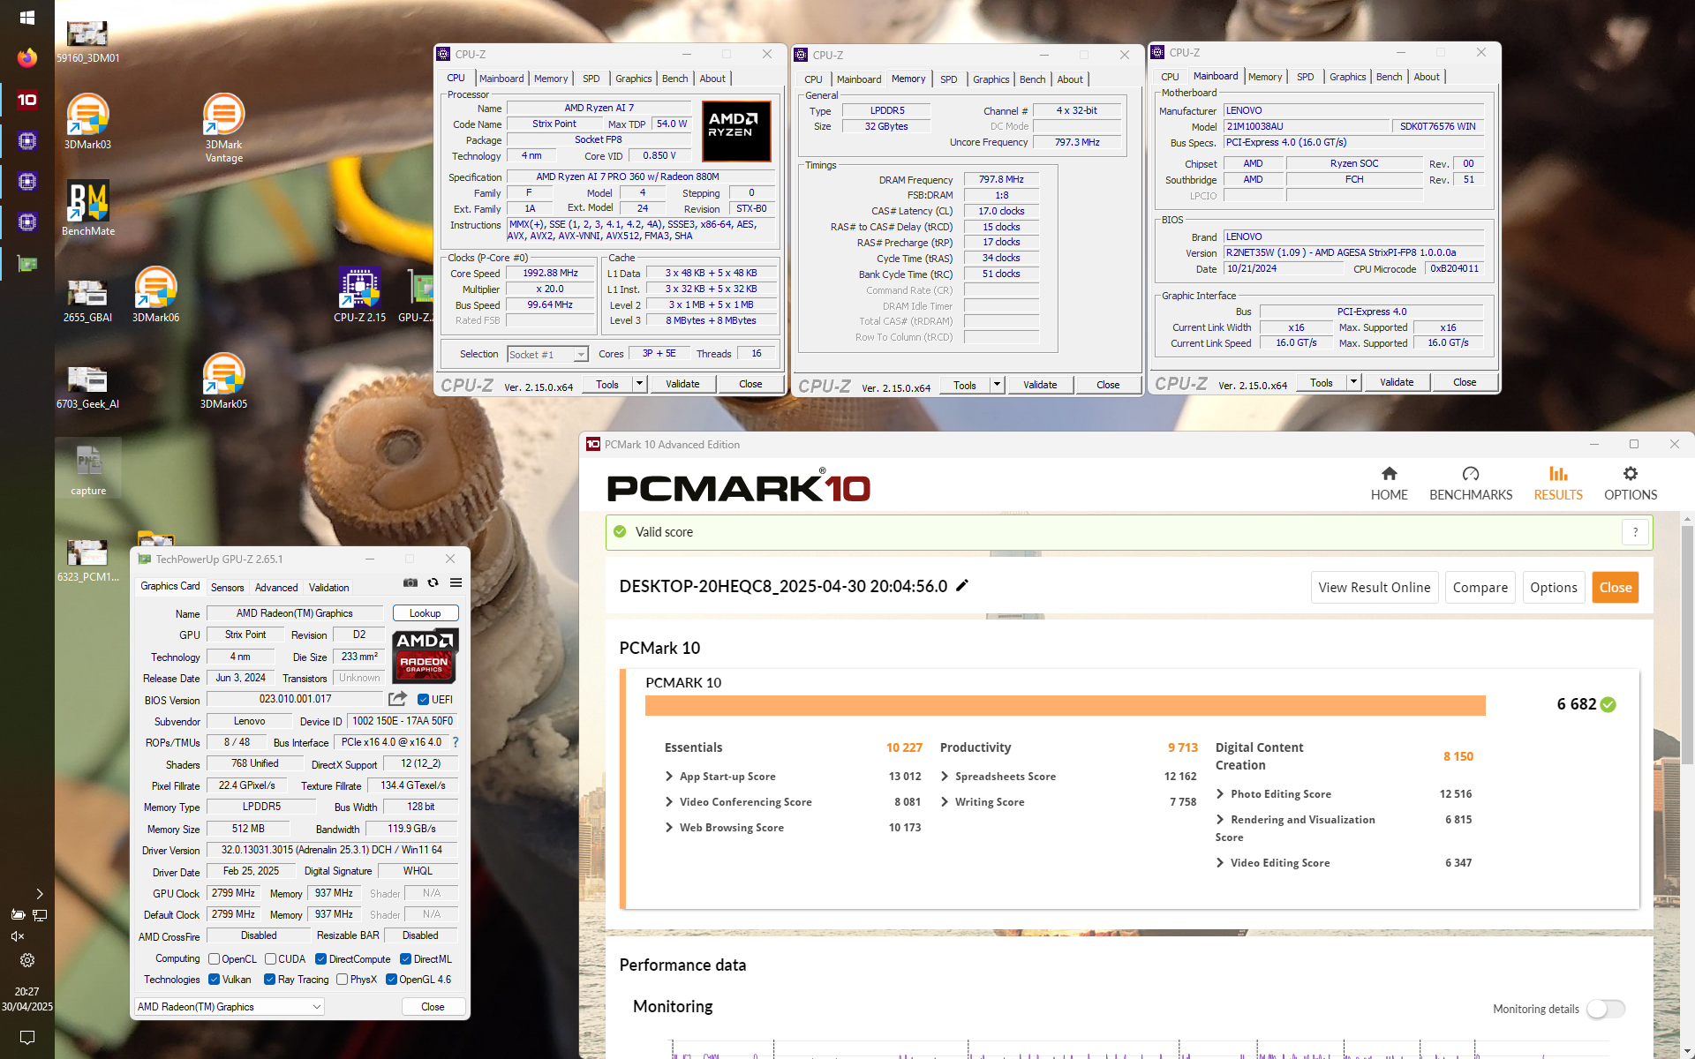Open the GPU selector dropdown in GPU-Z
The height and width of the screenshot is (1059, 1695).
(230, 1007)
